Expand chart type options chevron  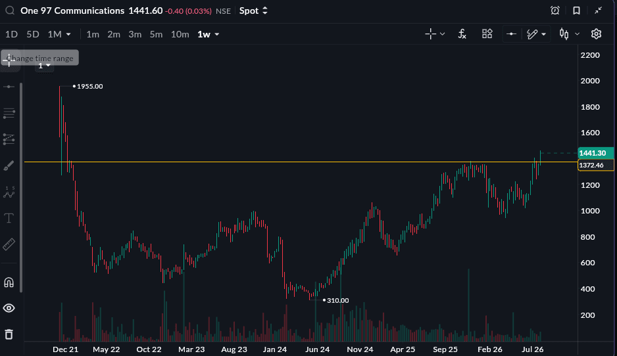click(x=578, y=34)
